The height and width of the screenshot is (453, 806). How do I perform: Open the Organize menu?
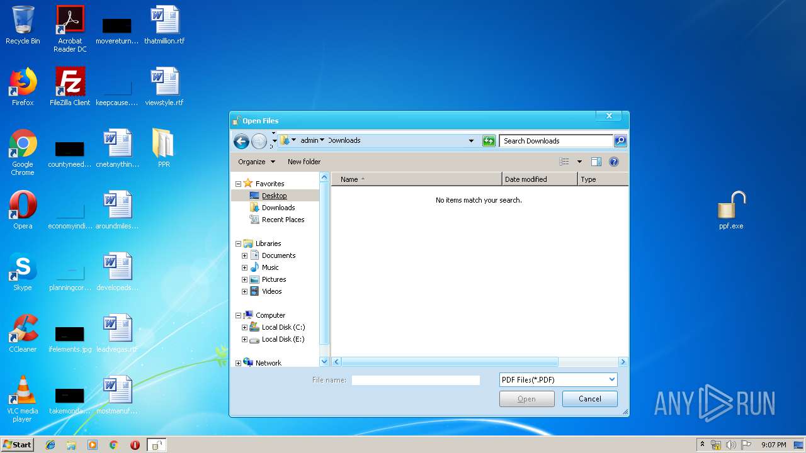(256, 162)
